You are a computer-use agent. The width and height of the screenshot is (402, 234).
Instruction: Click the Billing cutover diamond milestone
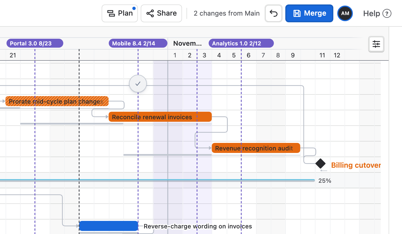tap(320, 164)
